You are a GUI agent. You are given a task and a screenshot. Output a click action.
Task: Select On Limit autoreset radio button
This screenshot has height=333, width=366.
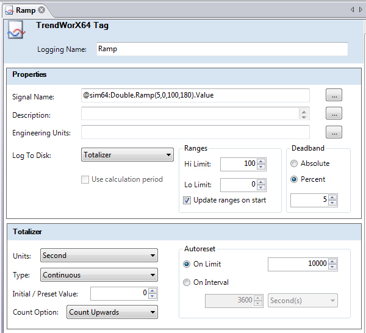click(x=187, y=264)
